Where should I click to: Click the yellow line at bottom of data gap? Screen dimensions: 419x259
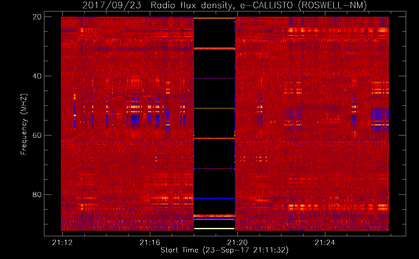tap(214, 228)
